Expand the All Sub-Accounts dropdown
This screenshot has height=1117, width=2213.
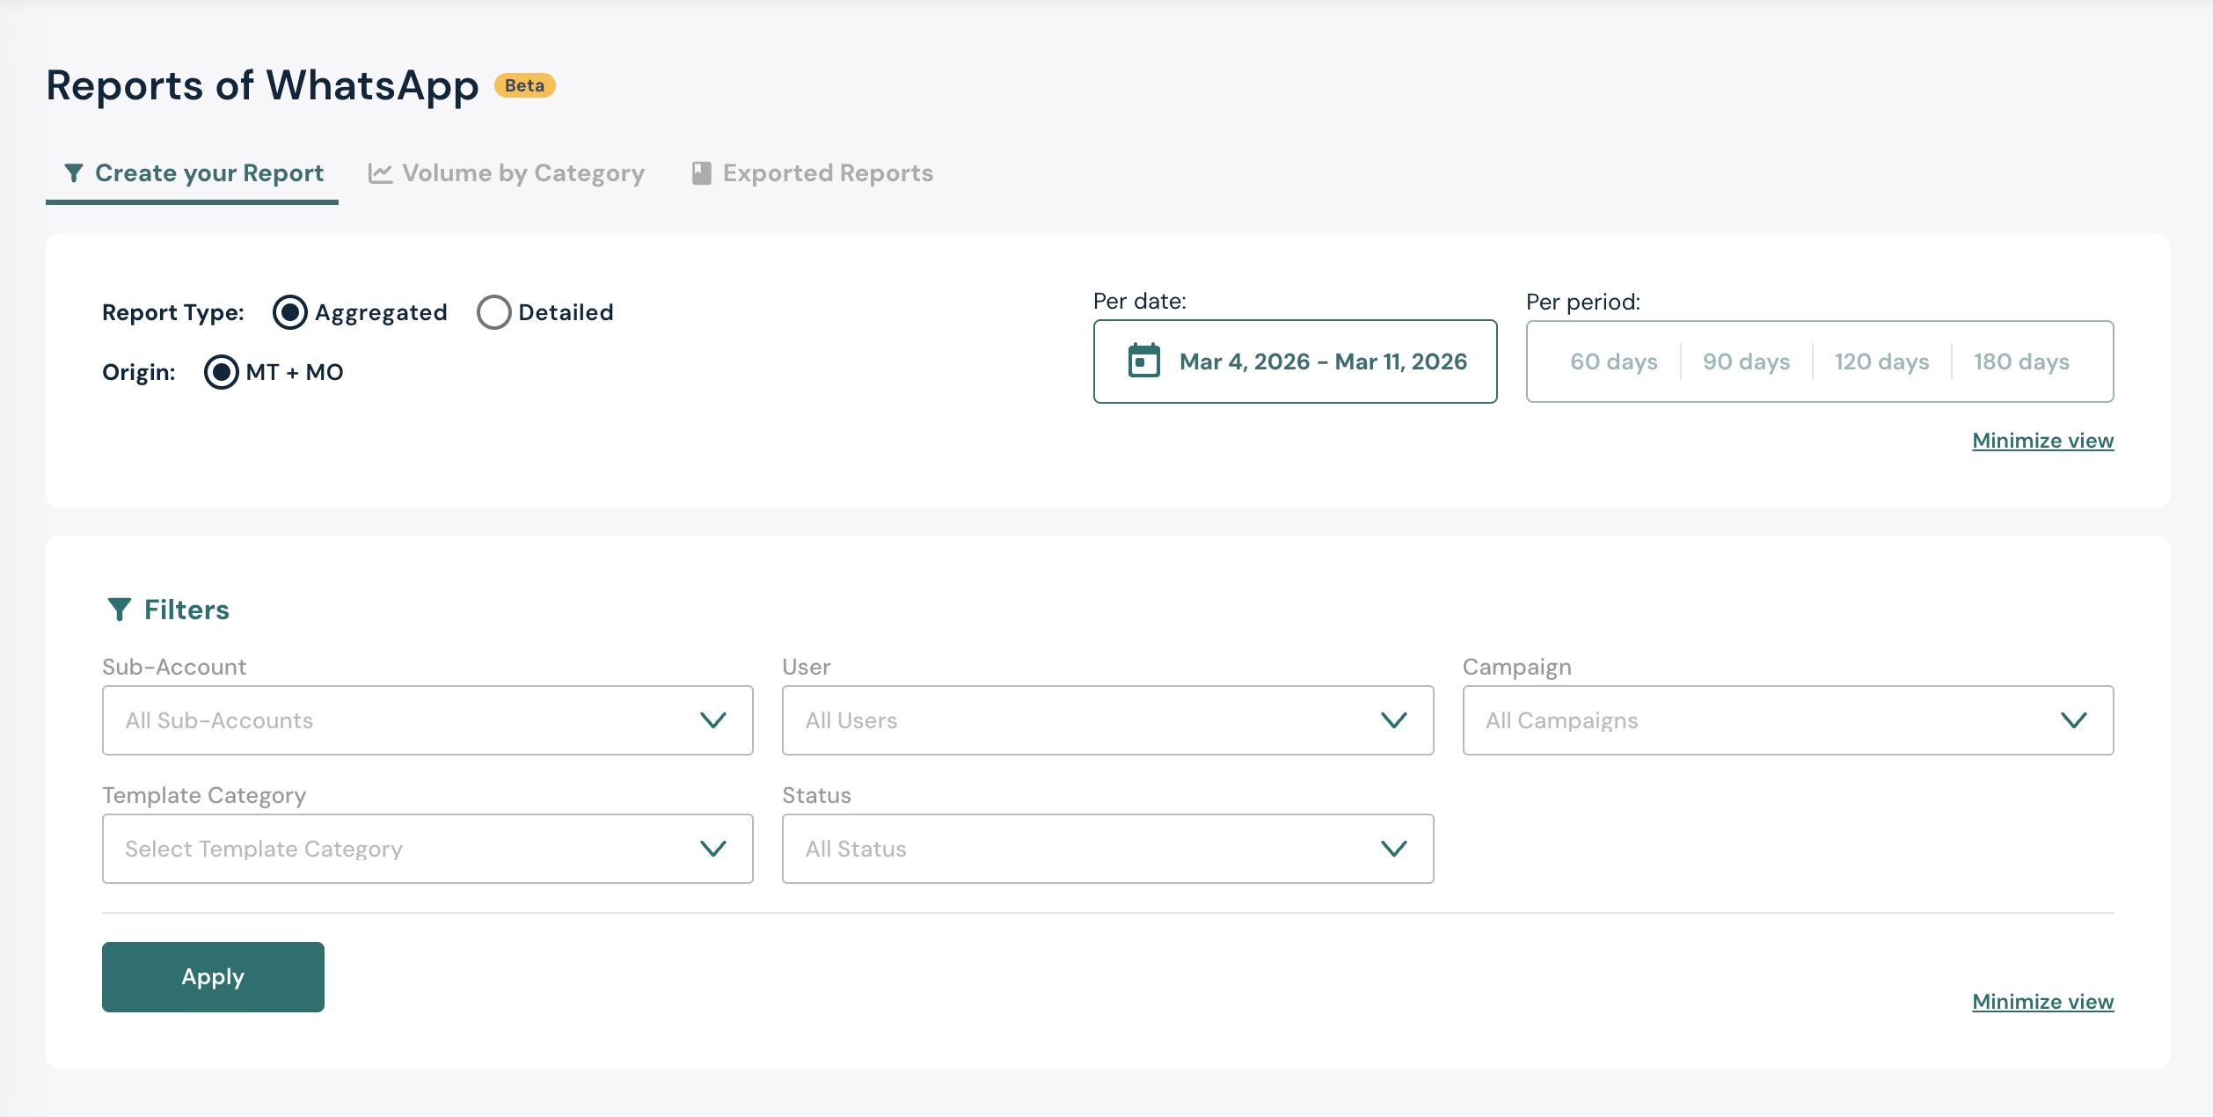(x=427, y=720)
